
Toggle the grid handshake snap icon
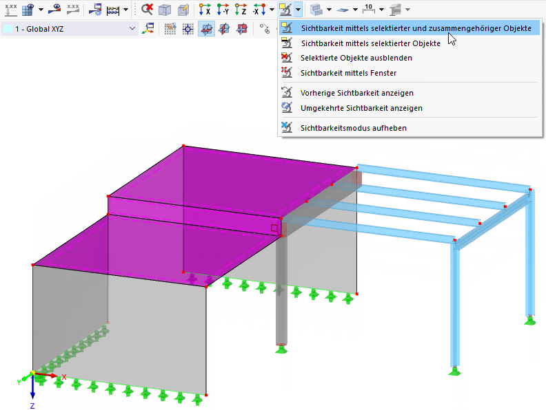click(170, 29)
